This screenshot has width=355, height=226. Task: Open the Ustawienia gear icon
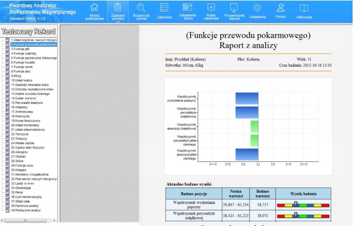pos(257,8)
